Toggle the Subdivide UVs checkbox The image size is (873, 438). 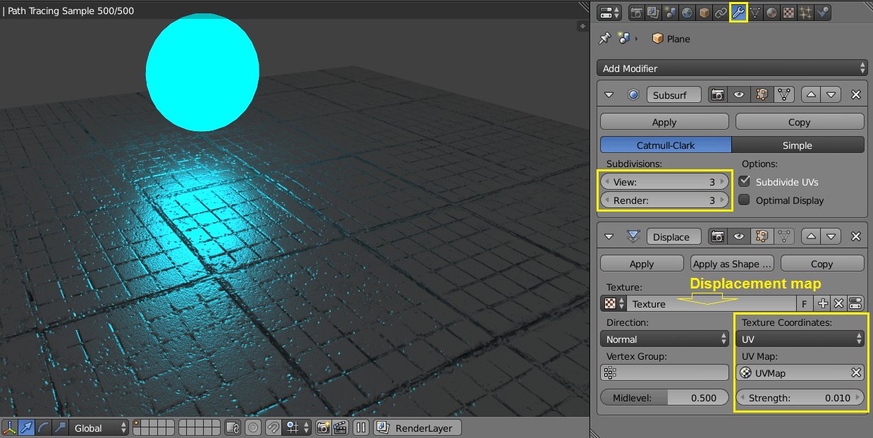coord(744,182)
